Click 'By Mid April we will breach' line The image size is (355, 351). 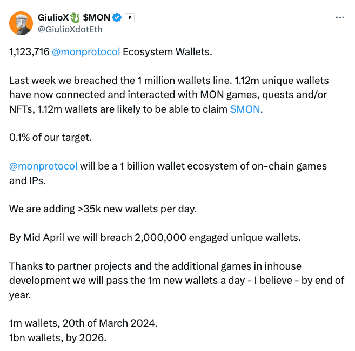coord(155,238)
